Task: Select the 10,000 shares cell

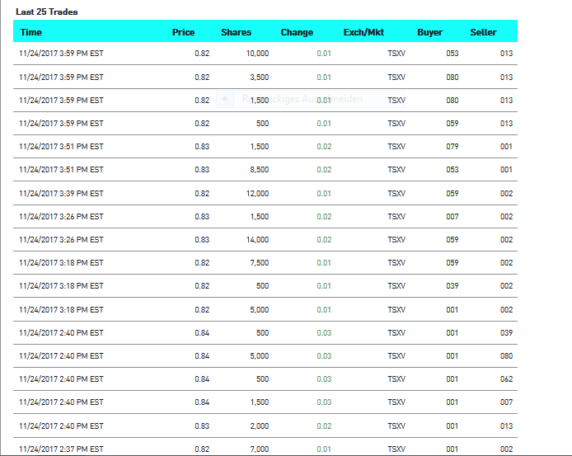Action: click(257, 54)
